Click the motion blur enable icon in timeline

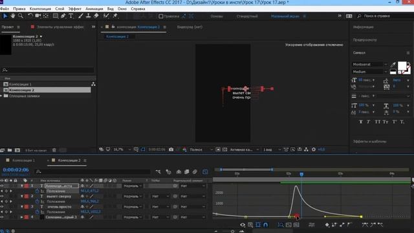tap(195, 172)
